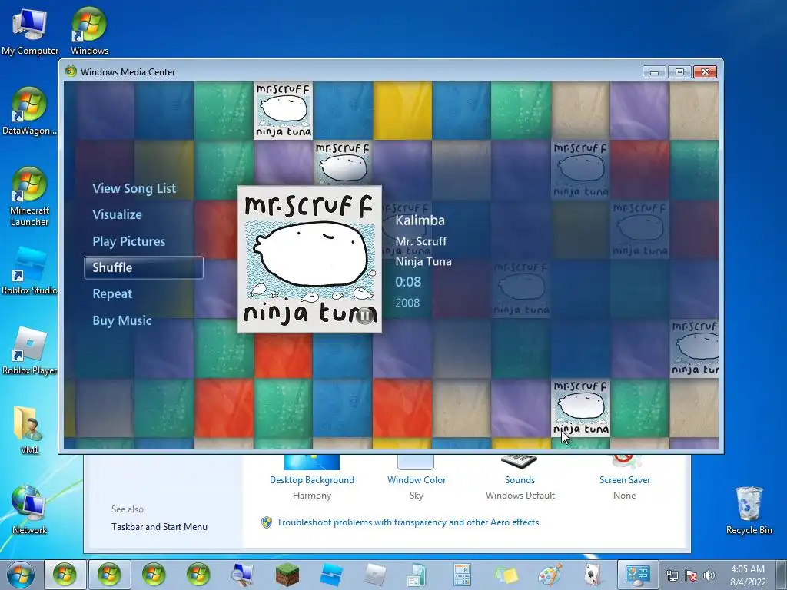
Task: Open Minecraft Launcher desktop shortcut
Action: pyautogui.click(x=29, y=197)
